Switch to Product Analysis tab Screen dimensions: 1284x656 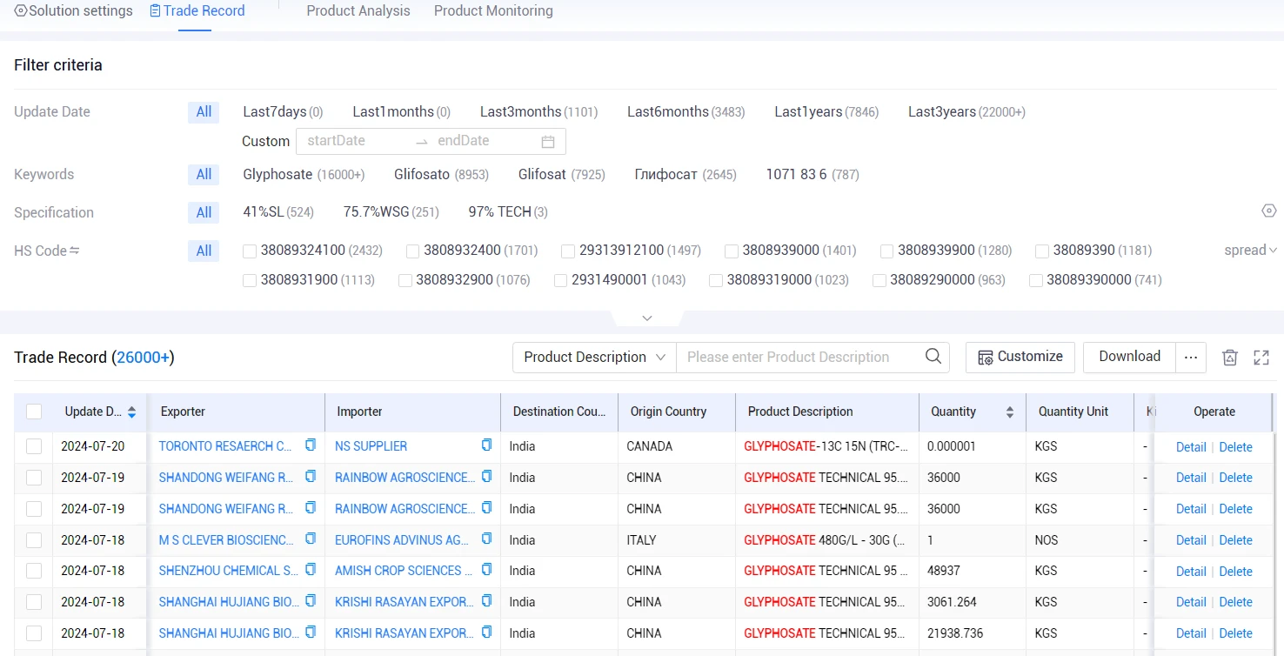click(x=358, y=11)
